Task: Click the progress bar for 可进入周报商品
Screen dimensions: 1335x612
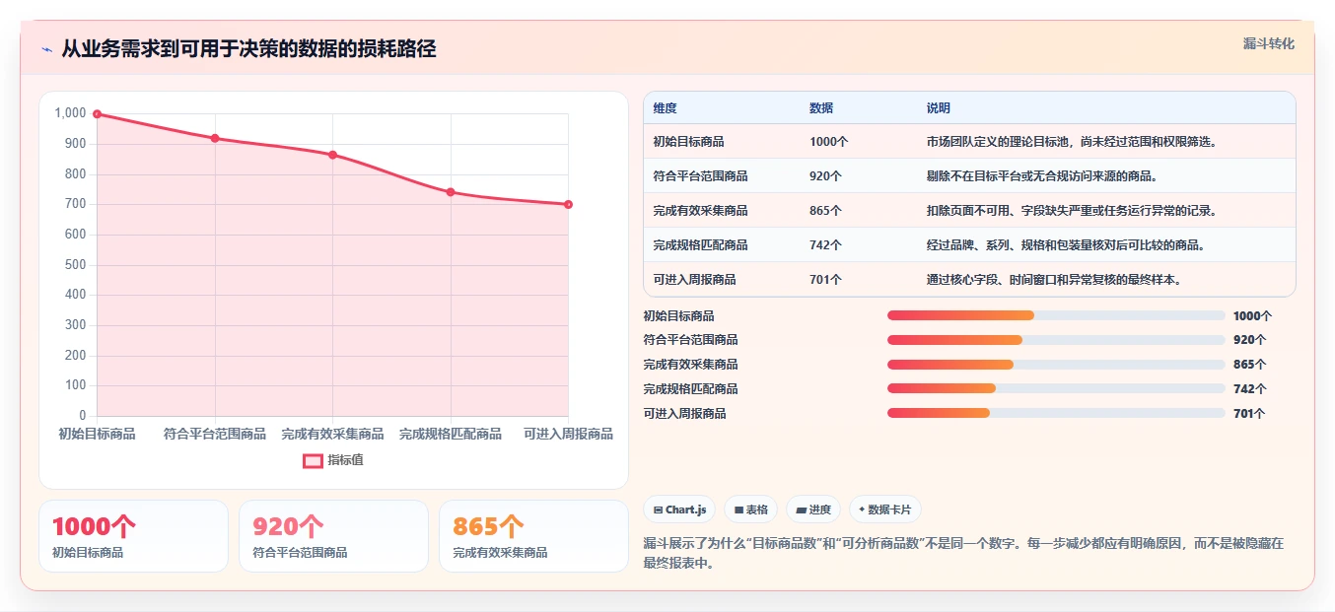Action: (1056, 413)
